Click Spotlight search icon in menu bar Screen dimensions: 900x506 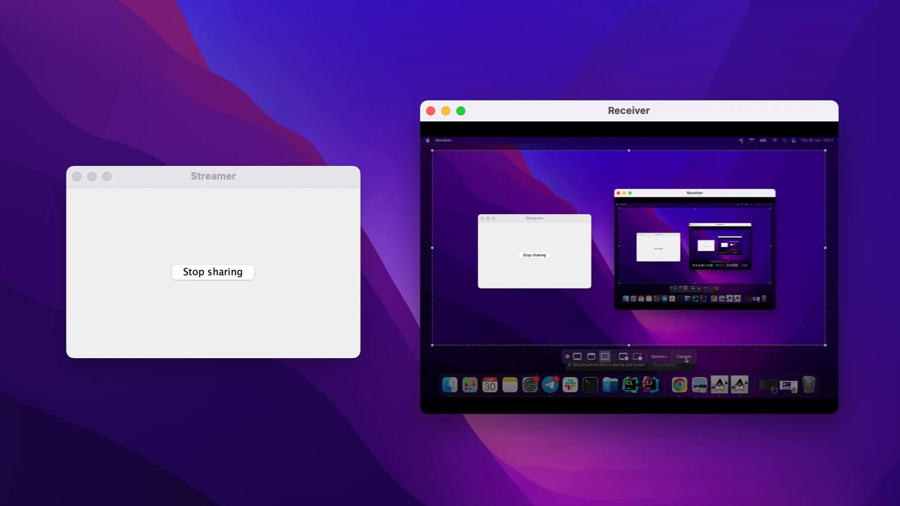tap(784, 141)
